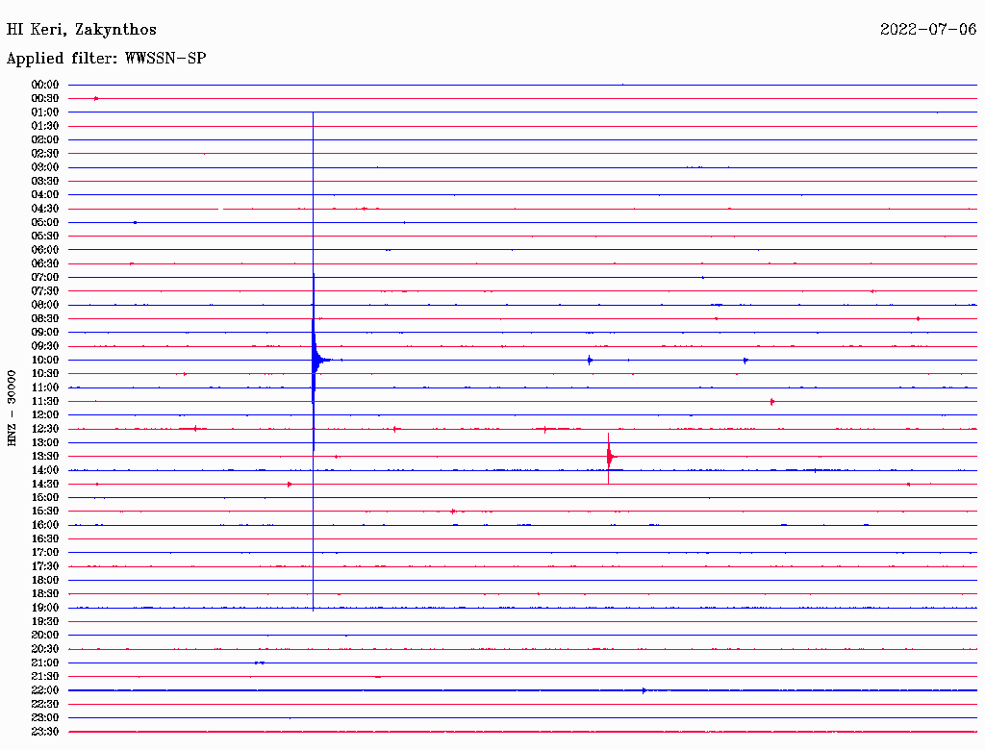Click the 09:30 time label
The image size is (985, 750).
[45, 346]
